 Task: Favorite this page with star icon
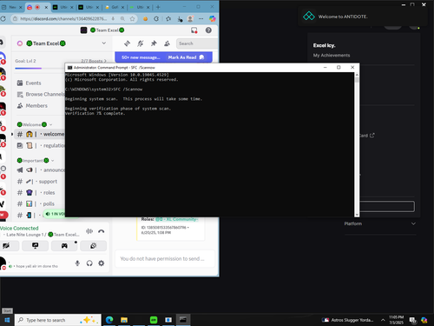(x=132, y=19)
